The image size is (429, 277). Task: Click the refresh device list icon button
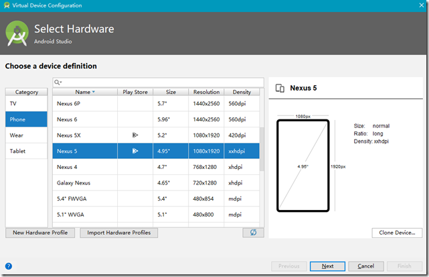[x=253, y=233]
